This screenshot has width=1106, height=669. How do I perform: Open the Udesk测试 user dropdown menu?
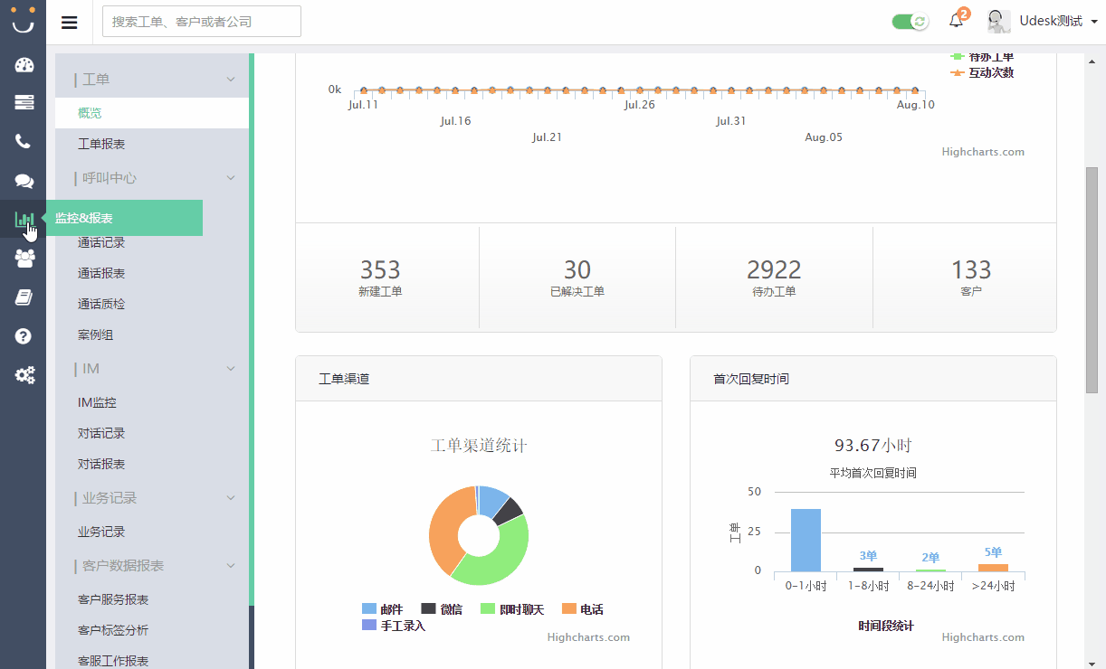coord(1056,21)
